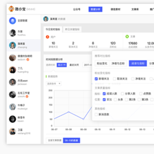
Task: Click the 时间段数据分析 heading
Action: point(54,59)
